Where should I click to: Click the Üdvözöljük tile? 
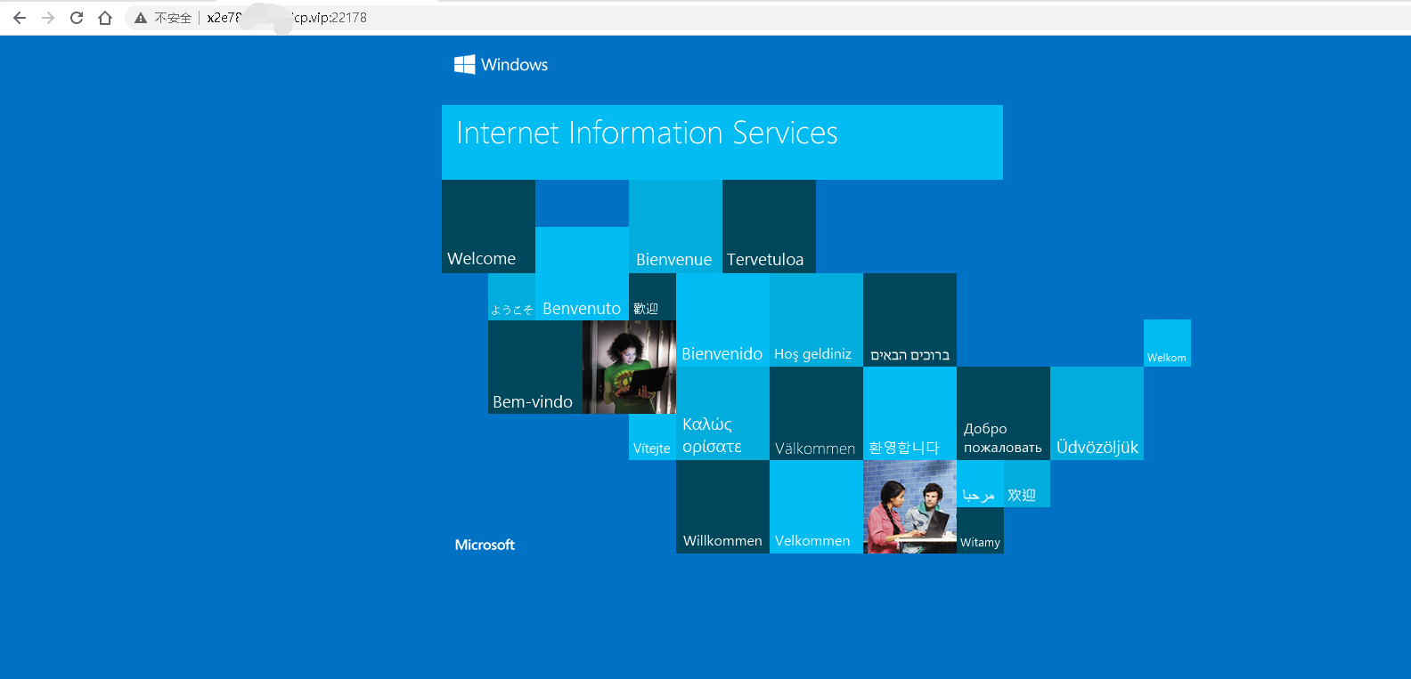click(1097, 413)
